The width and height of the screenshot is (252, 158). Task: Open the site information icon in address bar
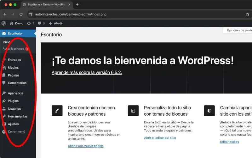point(31,14)
